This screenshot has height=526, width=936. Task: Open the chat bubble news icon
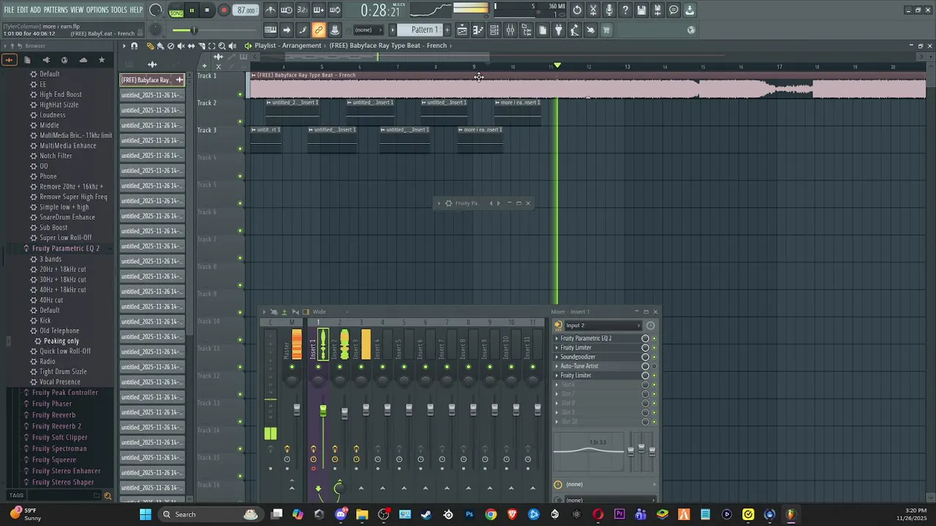pyautogui.click(x=674, y=10)
